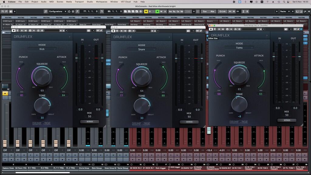Toggle Kick Drumflex plugin activate button

[x=13, y=31]
